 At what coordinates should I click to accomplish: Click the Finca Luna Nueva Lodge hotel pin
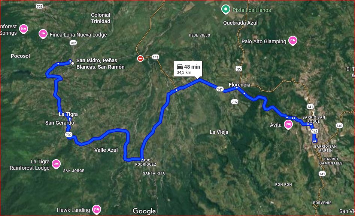(43, 34)
